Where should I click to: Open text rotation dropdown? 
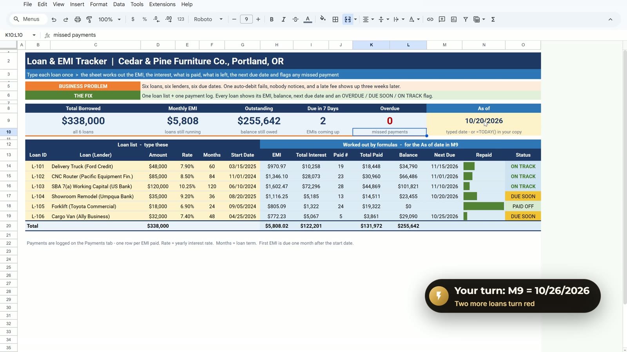coord(414,19)
